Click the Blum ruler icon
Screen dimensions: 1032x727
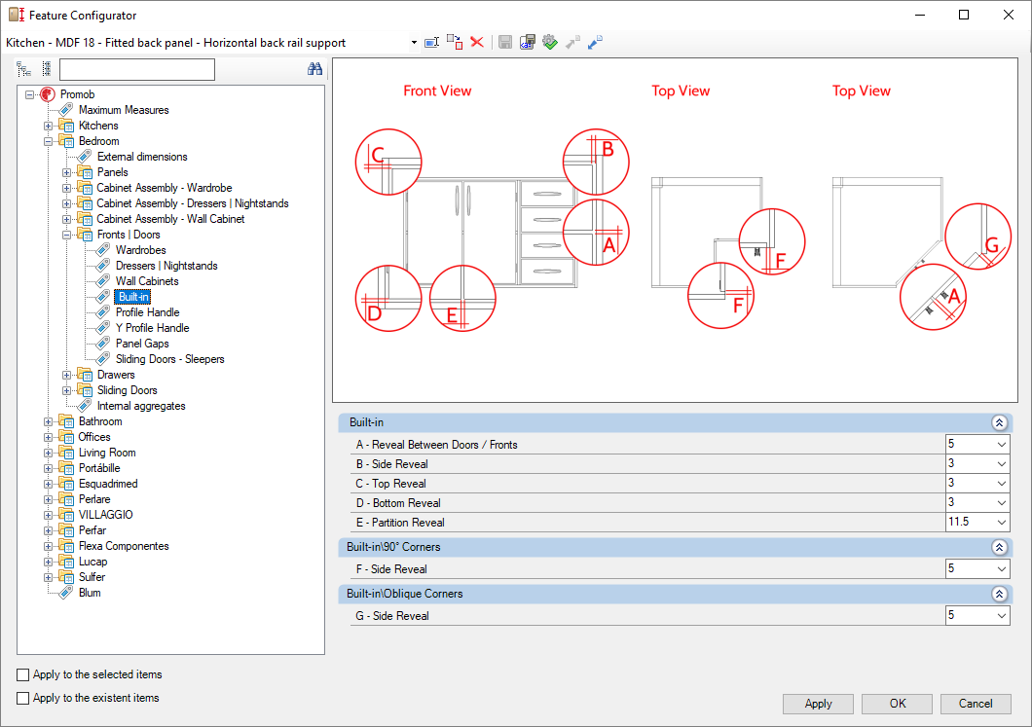[x=66, y=593]
